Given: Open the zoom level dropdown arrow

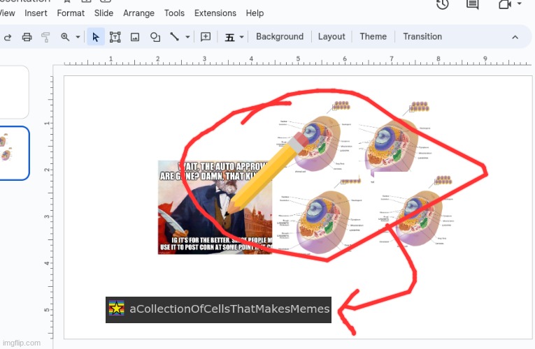Looking at the screenshot, I should 78,37.
